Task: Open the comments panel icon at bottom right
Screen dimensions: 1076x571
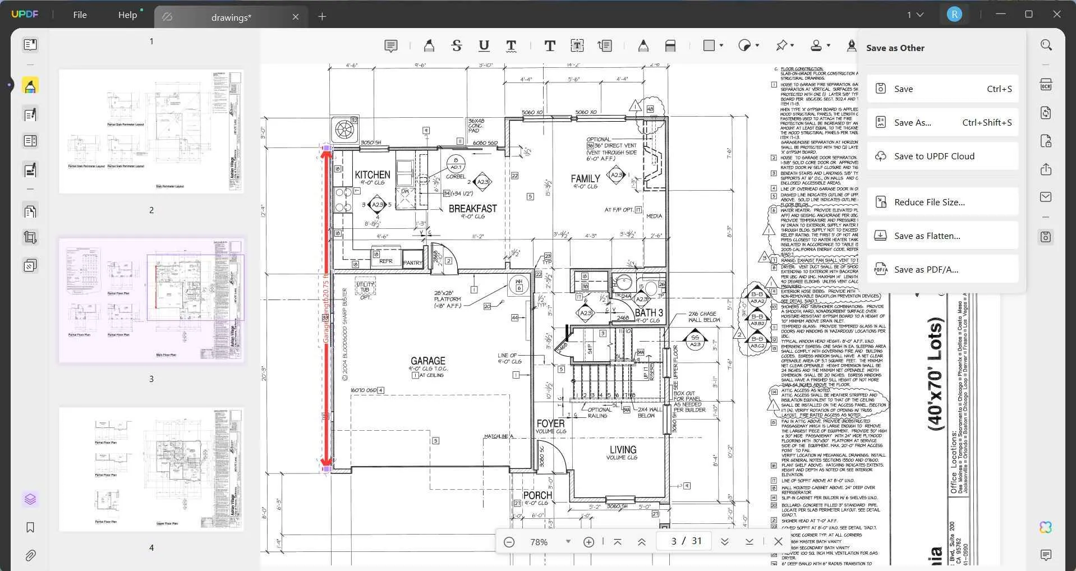Action: [x=1046, y=555]
